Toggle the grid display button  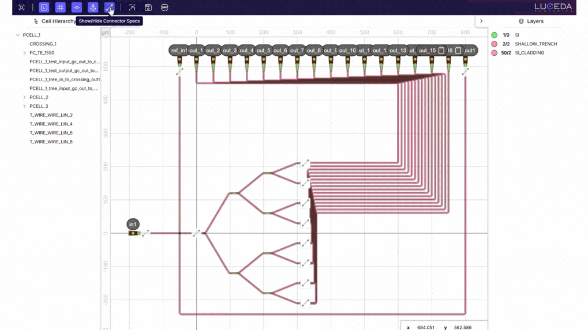[60, 7]
